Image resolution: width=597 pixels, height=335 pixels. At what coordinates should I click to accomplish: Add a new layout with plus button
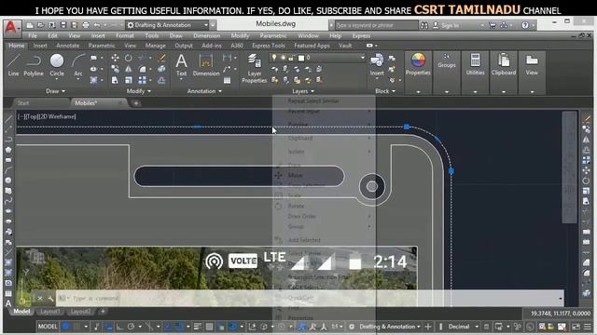(x=103, y=312)
